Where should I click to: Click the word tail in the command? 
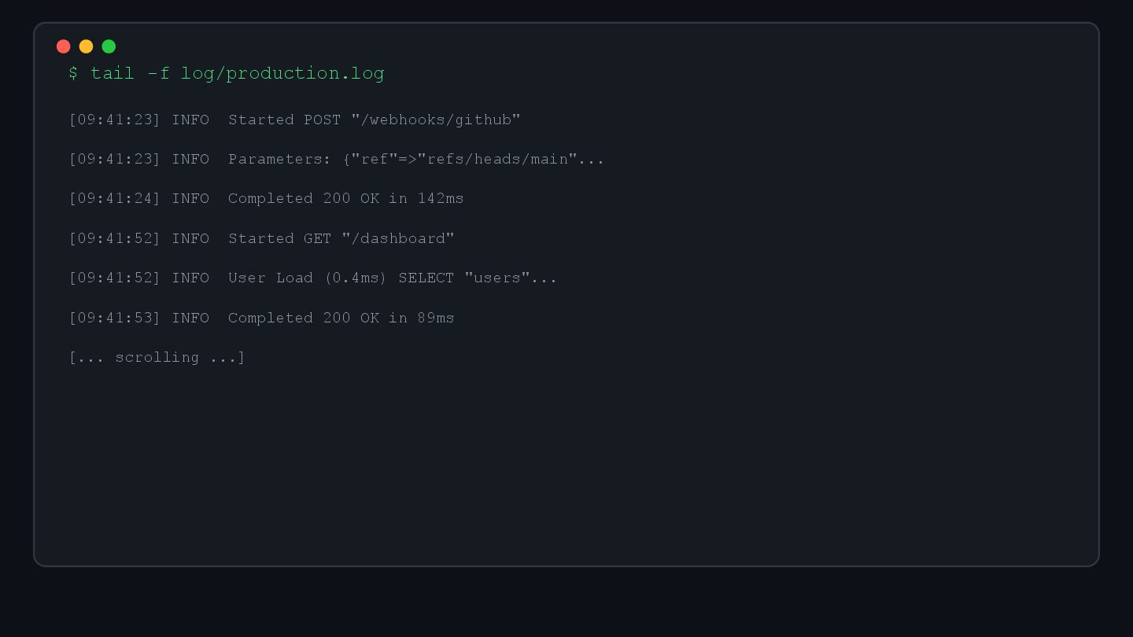(113, 73)
